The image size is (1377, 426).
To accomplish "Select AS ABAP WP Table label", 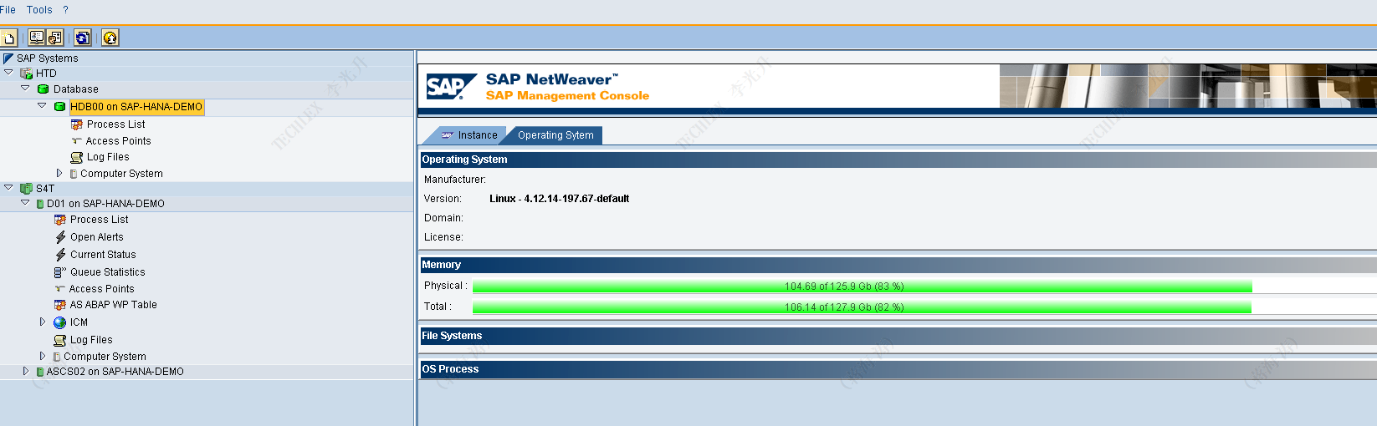I will 113,305.
